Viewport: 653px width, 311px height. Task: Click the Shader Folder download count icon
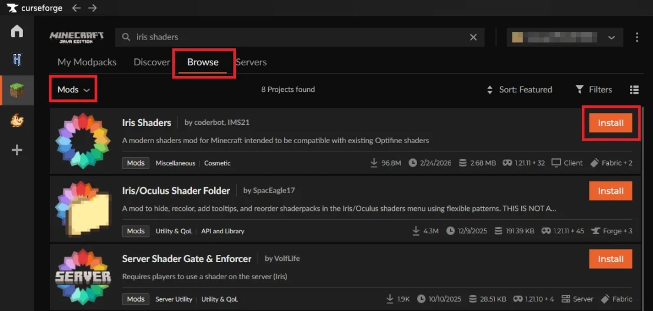pyautogui.click(x=415, y=231)
